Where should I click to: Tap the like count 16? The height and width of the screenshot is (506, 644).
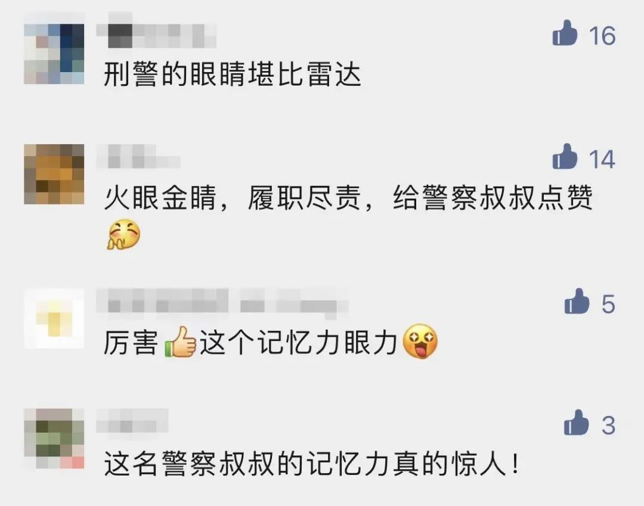[602, 35]
